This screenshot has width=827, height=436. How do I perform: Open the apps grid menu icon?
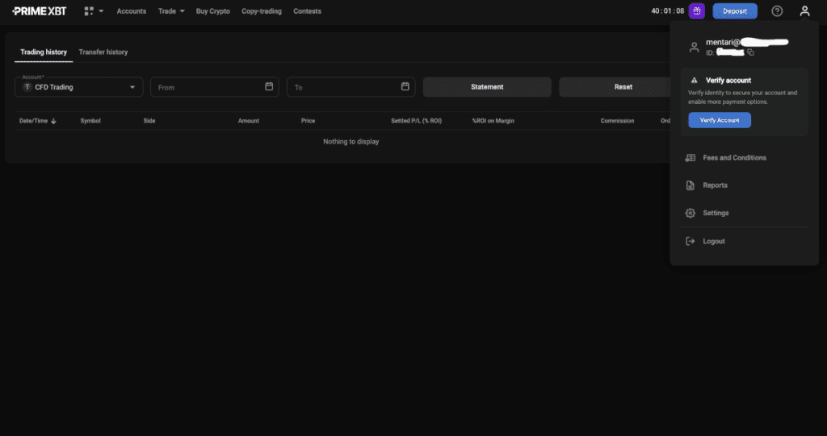pos(90,11)
